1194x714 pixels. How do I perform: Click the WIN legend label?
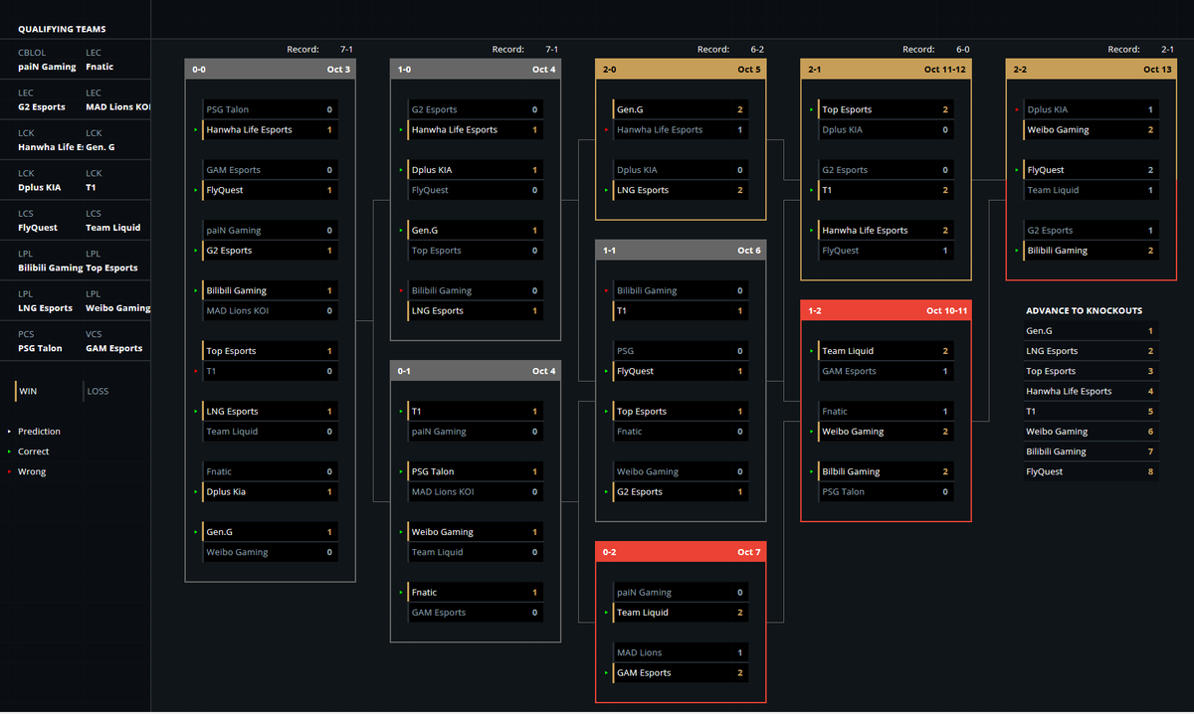tap(28, 391)
